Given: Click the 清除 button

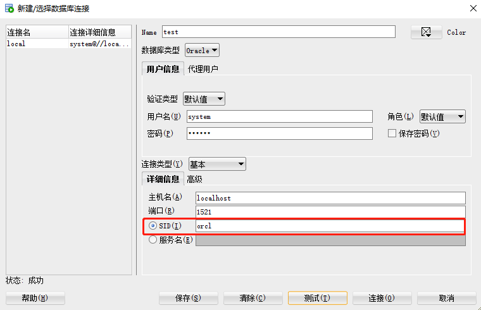Looking at the screenshot, I should [253, 298].
